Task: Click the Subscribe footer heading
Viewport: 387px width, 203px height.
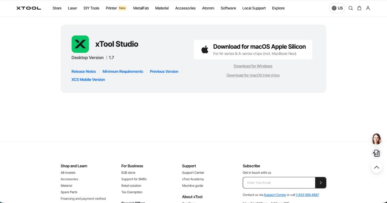Action: pos(251,166)
